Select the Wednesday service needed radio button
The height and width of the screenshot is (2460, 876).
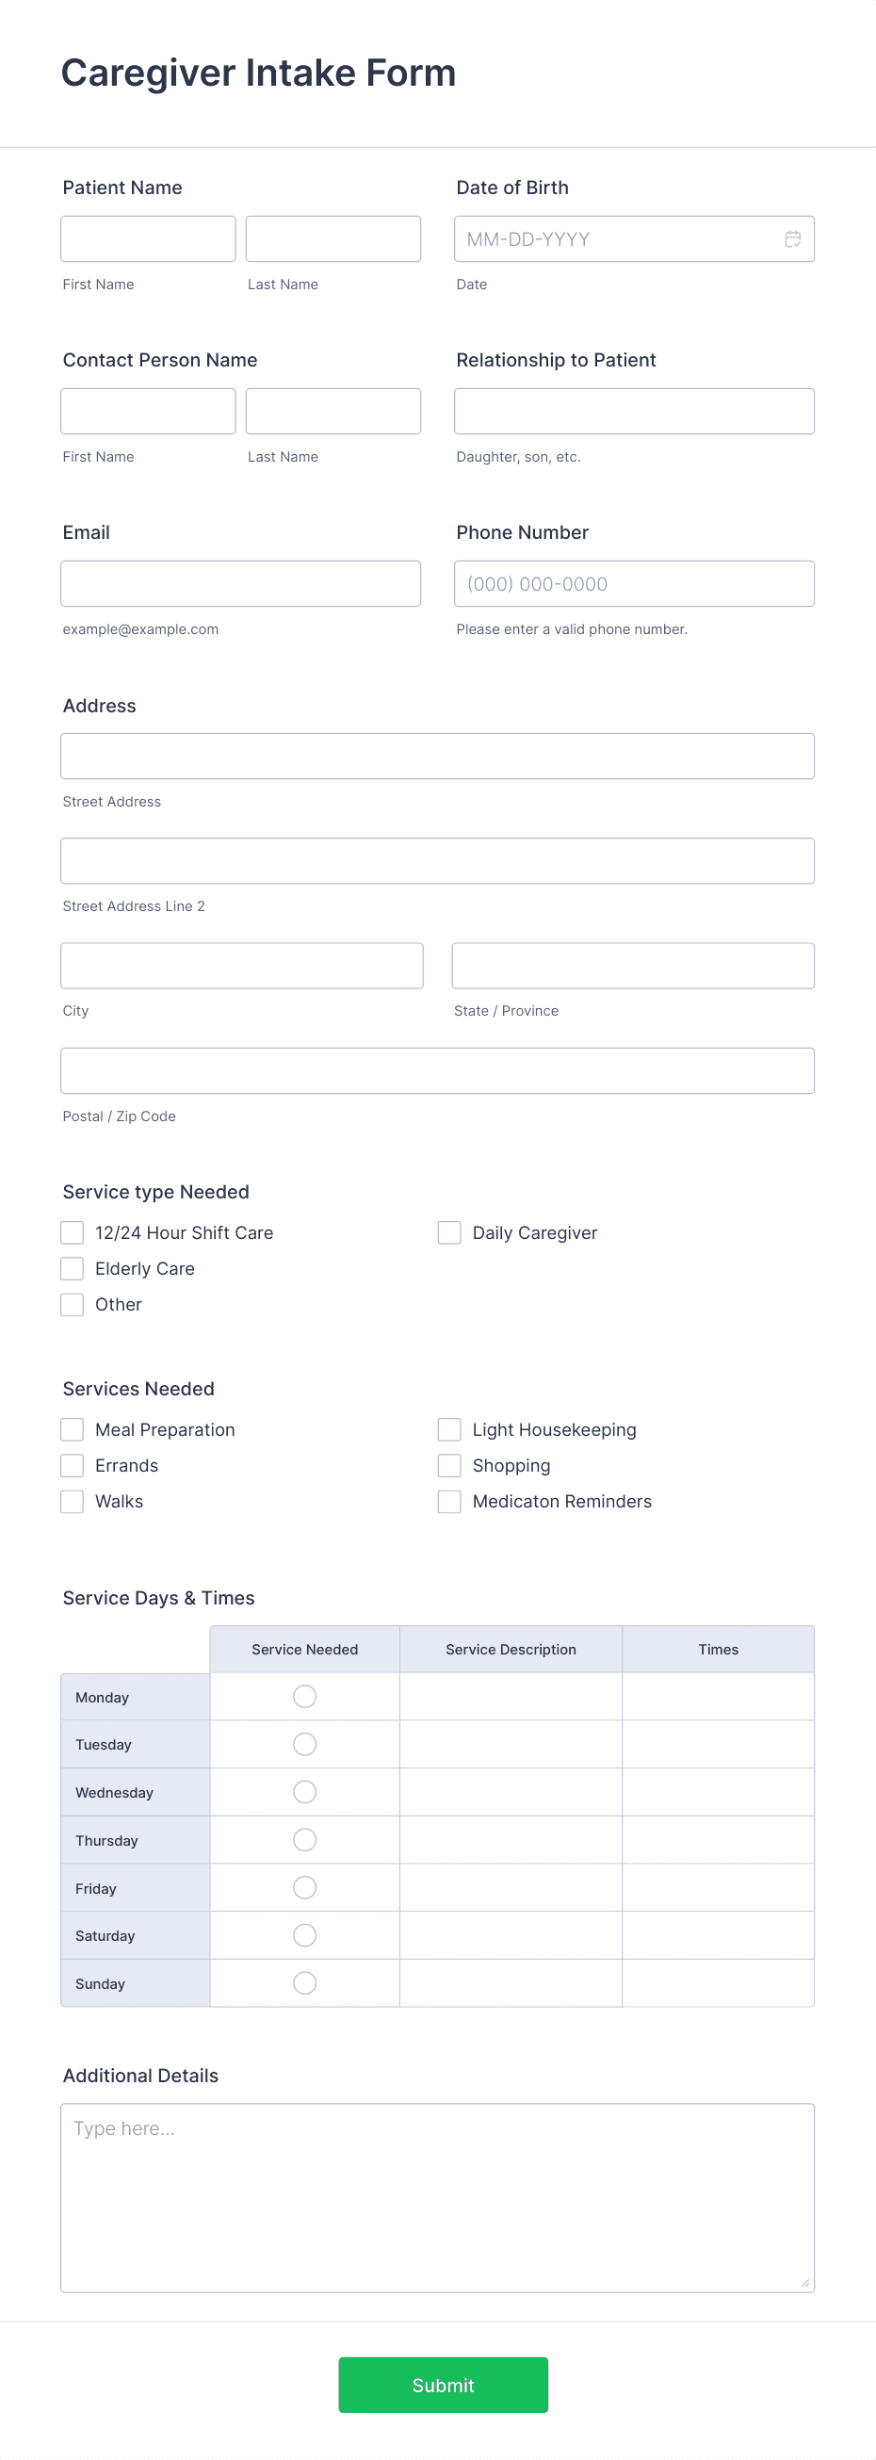(x=303, y=1791)
